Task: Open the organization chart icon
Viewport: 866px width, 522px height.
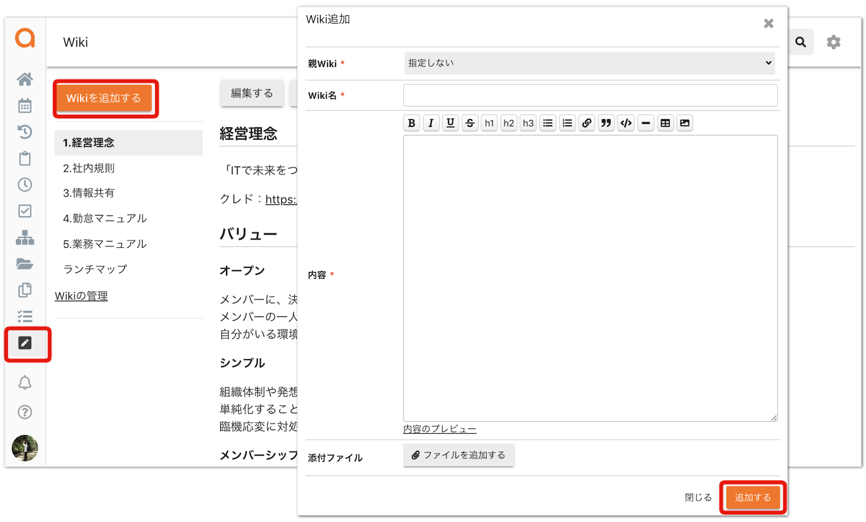Action: pos(25,238)
